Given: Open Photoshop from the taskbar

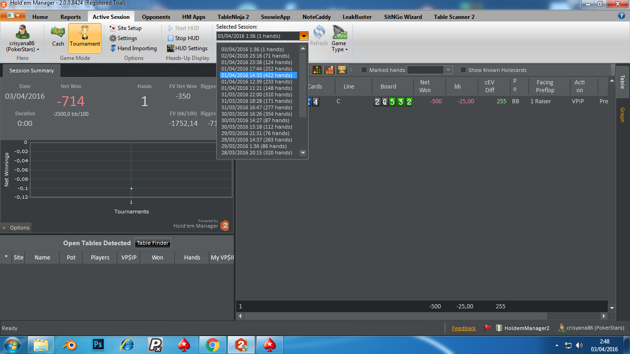Looking at the screenshot, I should [98, 345].
